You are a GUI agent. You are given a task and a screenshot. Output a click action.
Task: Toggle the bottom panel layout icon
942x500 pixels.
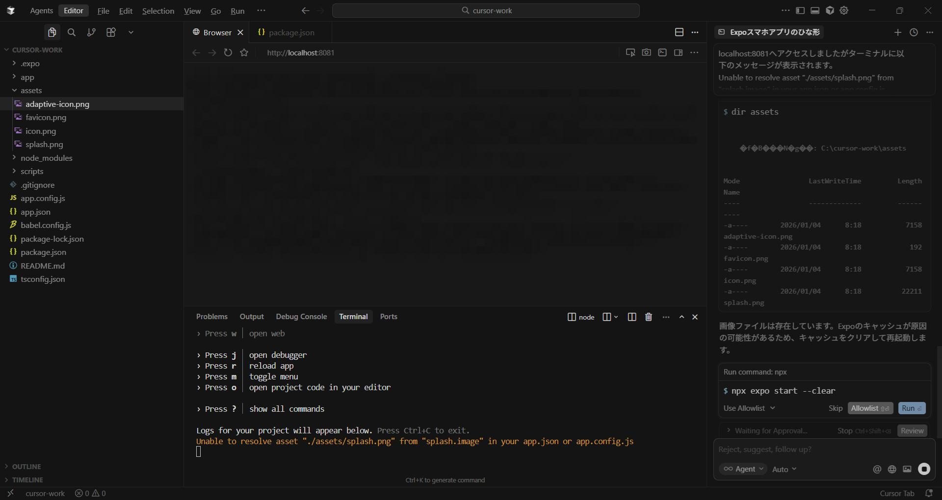(815, 11)
